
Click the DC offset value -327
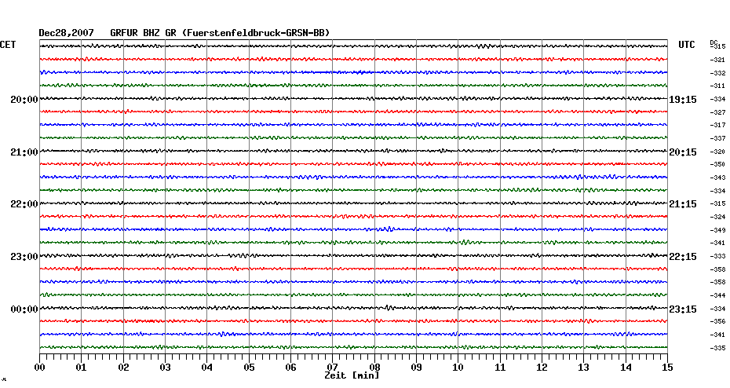click(717, 113)
